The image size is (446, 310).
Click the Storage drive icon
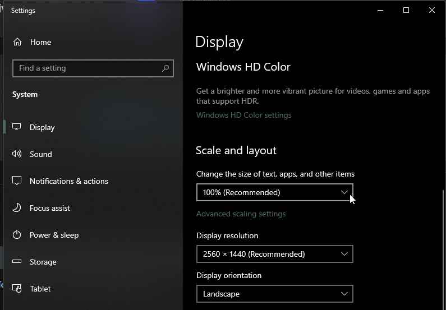tap(17, 262)
